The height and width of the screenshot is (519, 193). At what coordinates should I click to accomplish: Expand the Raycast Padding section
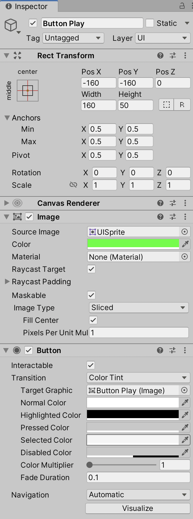(x=7, y=281)
